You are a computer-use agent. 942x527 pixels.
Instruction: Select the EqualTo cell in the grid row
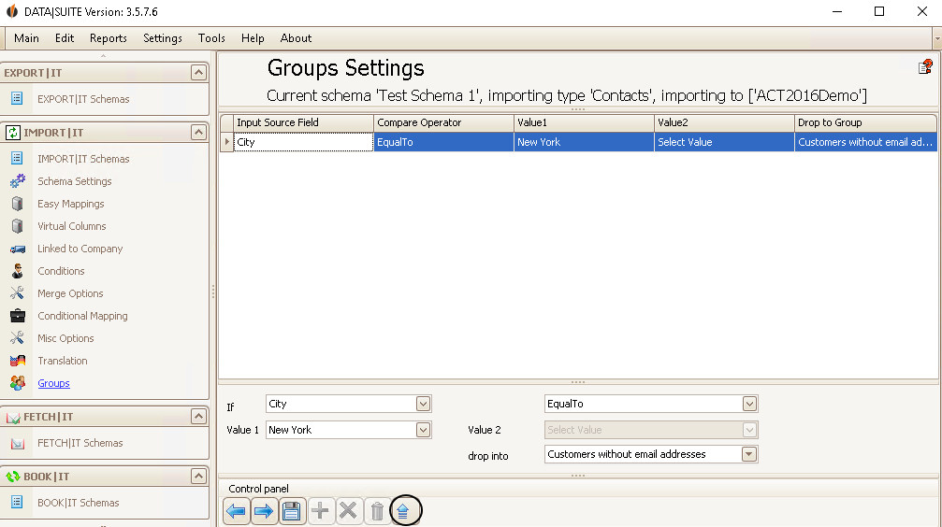tap(443, 142)
